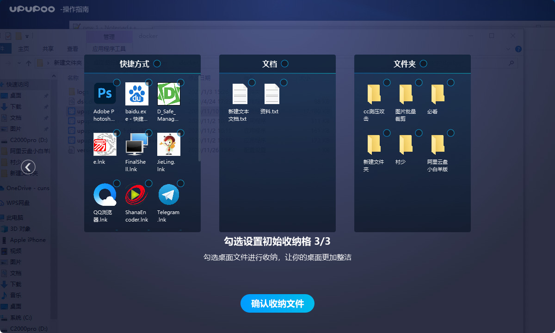Check the circle on 新建文本文档.txt
555x333 pixels.
251,82
